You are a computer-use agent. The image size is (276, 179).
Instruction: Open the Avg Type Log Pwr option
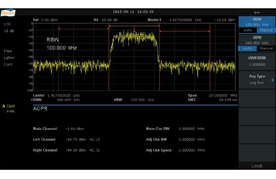257,79
